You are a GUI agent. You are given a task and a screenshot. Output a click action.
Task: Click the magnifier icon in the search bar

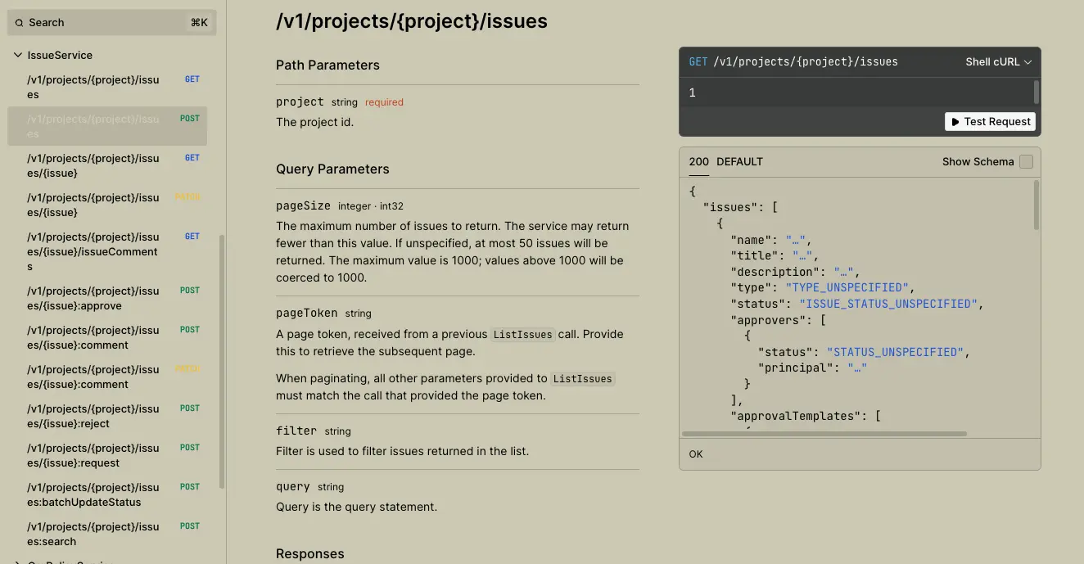point(19,22)
